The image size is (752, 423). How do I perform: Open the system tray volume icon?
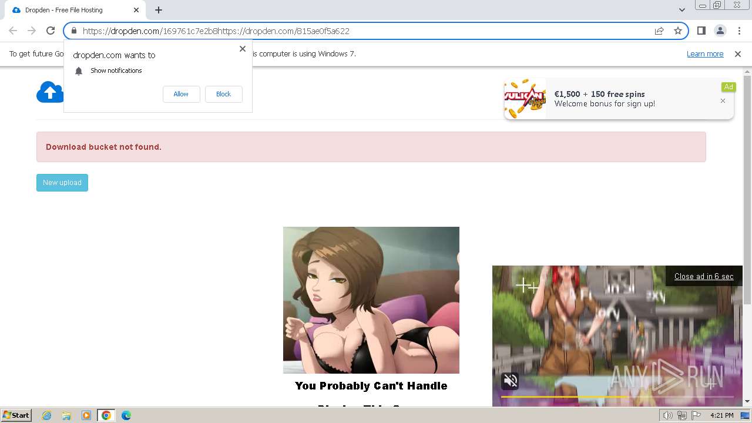[668, 415]
